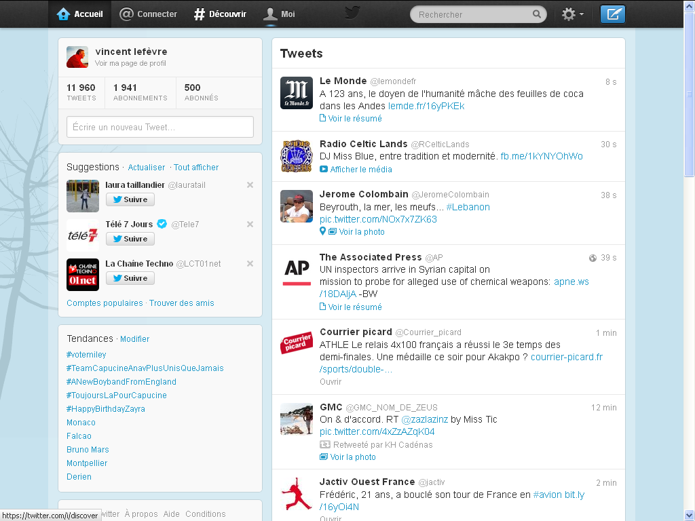
Task: Dismiss the laura taillandier suggestion
Action: tap(250, 185)
